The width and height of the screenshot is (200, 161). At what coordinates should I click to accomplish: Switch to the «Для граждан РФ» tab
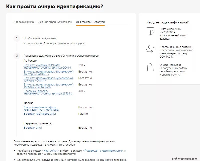click(x=24, y=22)
